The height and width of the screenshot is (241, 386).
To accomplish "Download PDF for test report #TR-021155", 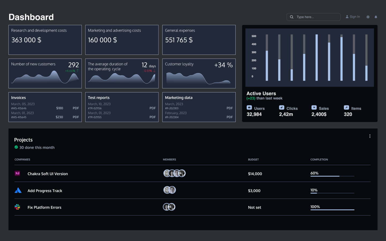I will click(153, 117).
